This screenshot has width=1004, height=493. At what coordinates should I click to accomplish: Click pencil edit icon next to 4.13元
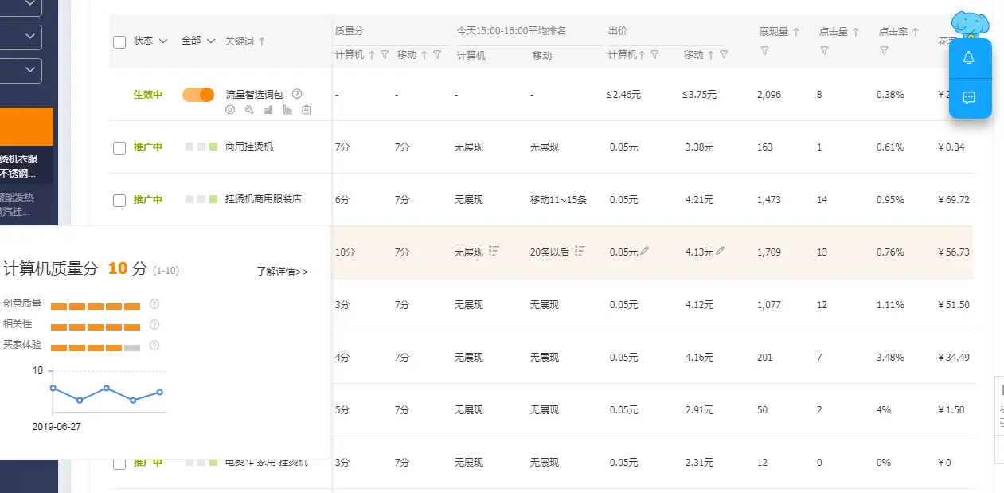click(721, 251)
